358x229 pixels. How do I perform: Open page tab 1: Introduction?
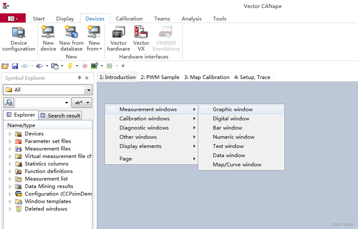(117, 77)
